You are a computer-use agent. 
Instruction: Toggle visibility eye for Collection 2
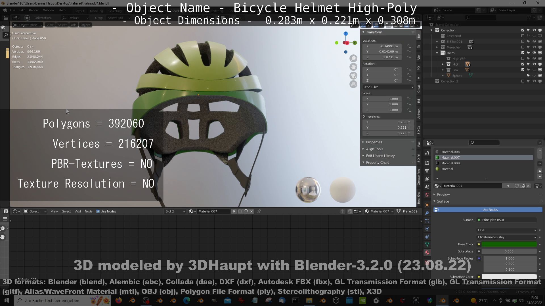pyautogui.click(x=534, y=81)
